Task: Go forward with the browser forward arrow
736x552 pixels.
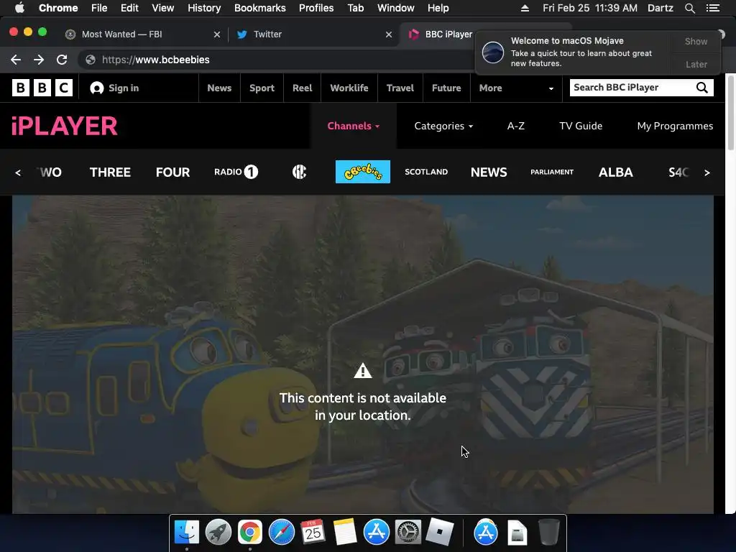Action: [39, 60]
